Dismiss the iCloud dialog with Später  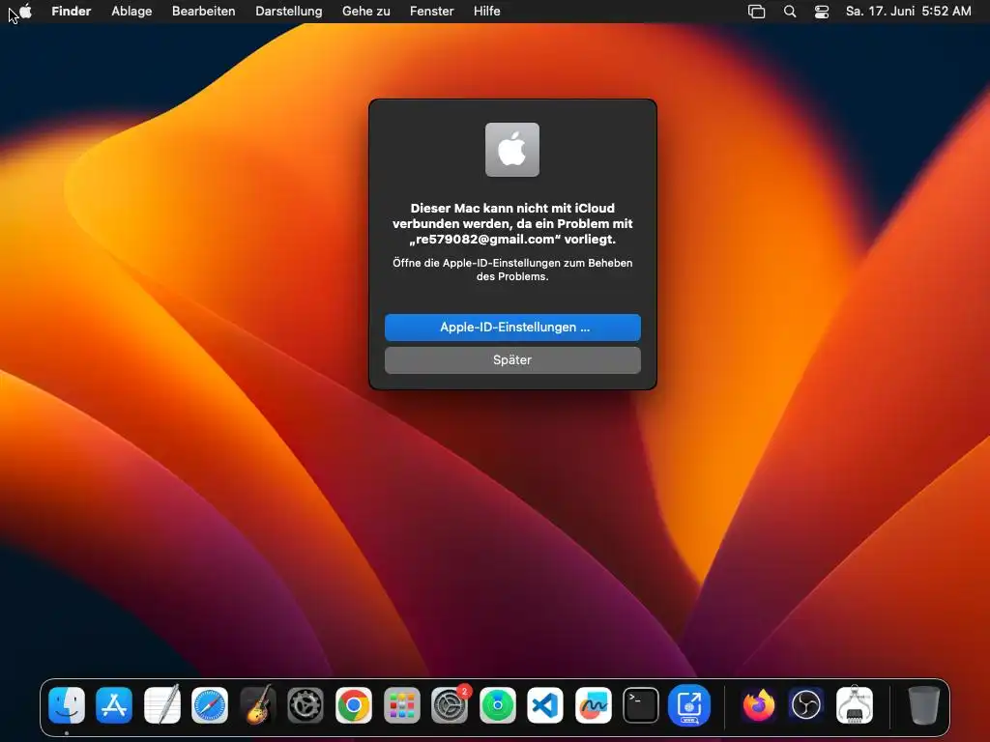[512, 360]
